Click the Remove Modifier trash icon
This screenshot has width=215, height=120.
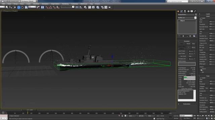click(x=190, y=36)
